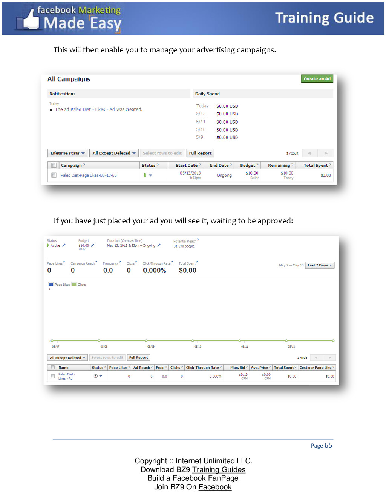Click Select rows to edit above ads table
386x500 pixels.
(x=107, y=358)
